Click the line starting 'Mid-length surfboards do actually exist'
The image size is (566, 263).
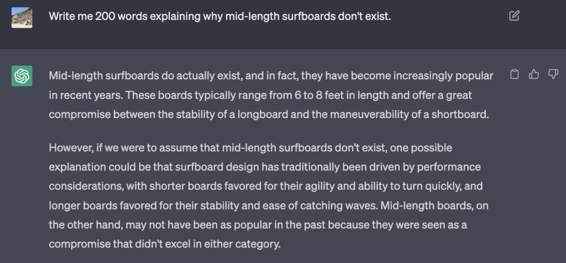271,76
